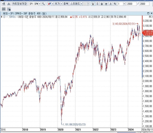Click the layout settings grid icon

point(9,9)
